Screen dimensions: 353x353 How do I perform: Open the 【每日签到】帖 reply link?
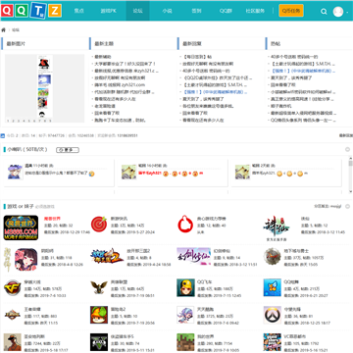point(197,57)
